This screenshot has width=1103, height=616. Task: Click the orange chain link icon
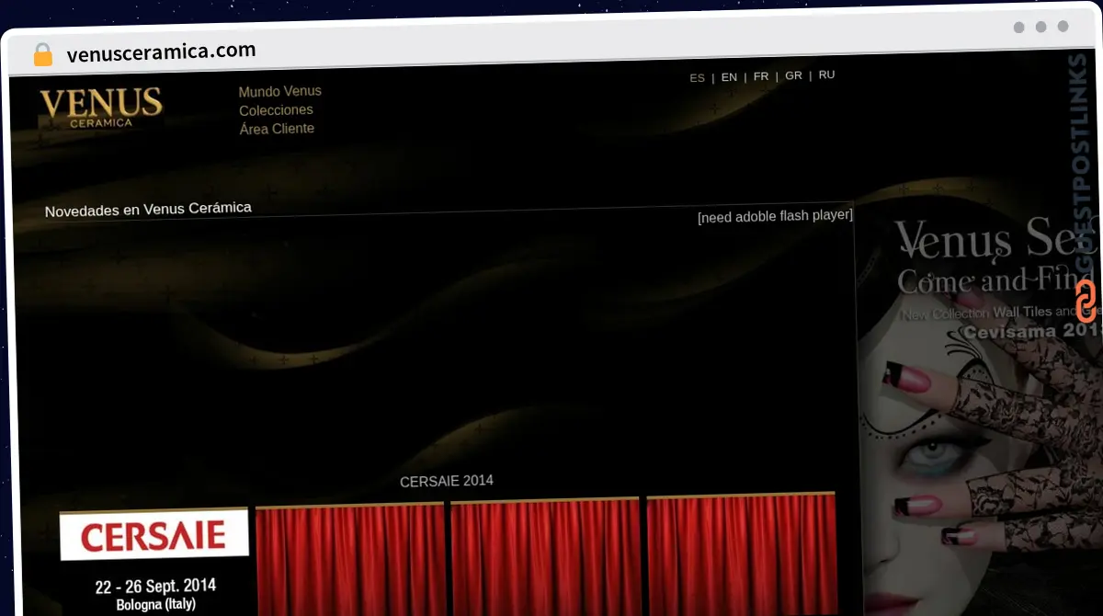pos(1086,302)
